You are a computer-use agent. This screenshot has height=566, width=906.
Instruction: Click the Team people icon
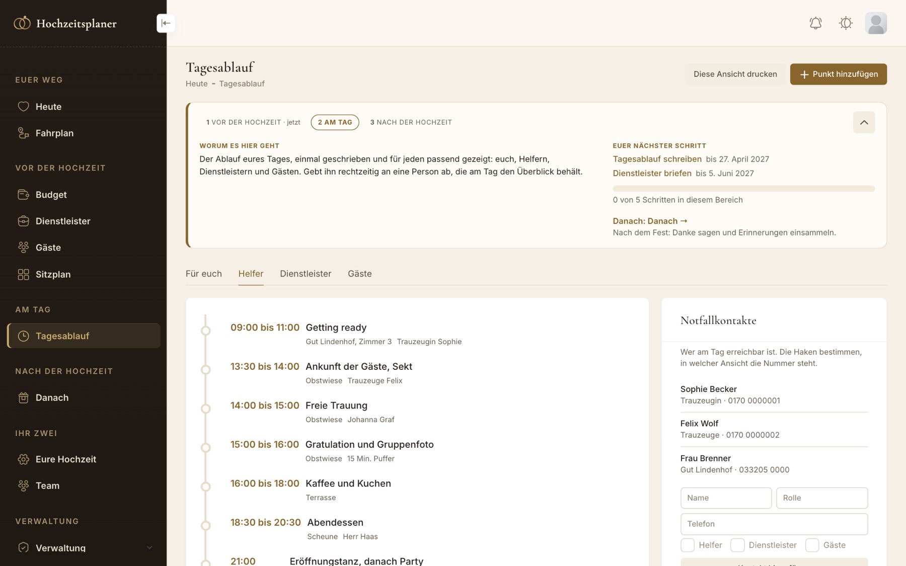click(x=23, y=486)
